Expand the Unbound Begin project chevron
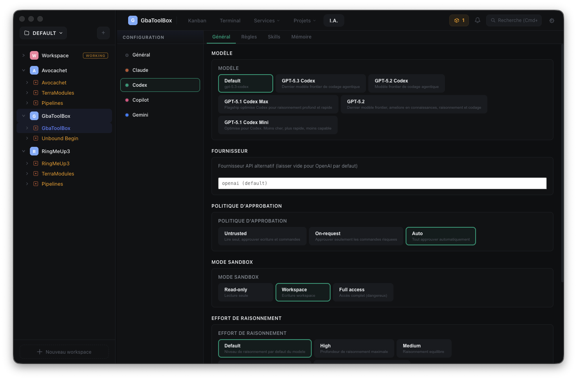 (x=27, y=139)
